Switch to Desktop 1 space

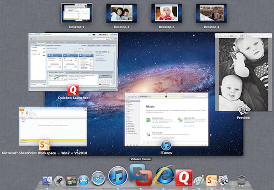pos(76,13)
